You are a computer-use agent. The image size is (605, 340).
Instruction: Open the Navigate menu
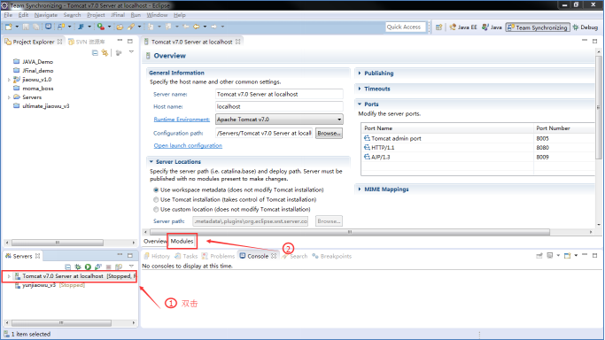(46, 15)
